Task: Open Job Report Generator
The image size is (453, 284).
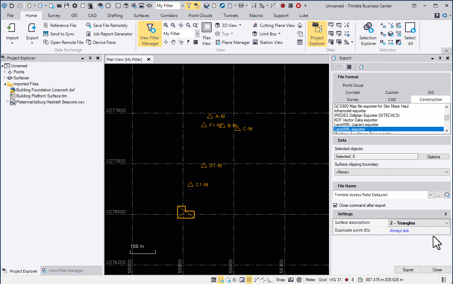Action: click(110, 34)
